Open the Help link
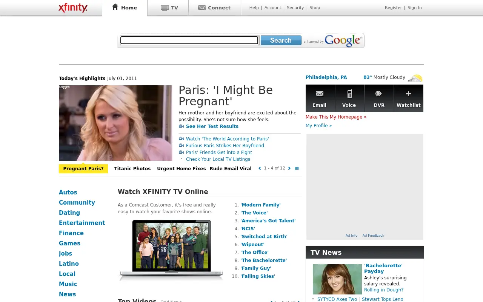Viewport: 483px width, 302px height. (254, 8)
